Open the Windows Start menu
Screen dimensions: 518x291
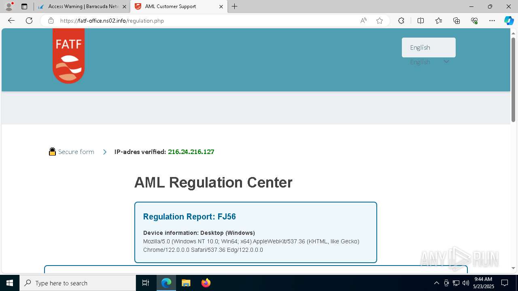coord(10,283)
